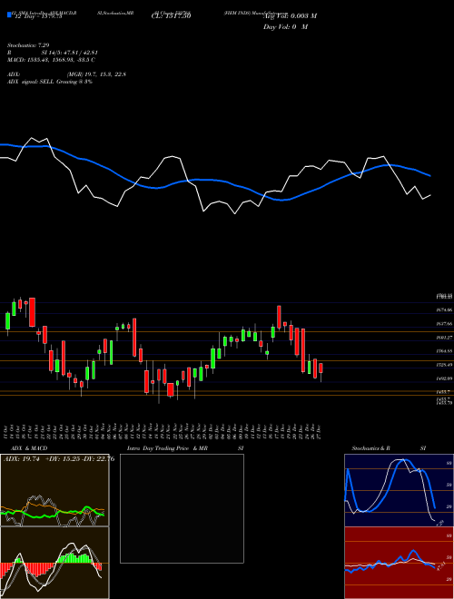The height and width of the screenshot is (599, 454).
Task: Click the 'Stochastics: 7.29' reading
Action: pyautogui.click(x=28, y=45)
